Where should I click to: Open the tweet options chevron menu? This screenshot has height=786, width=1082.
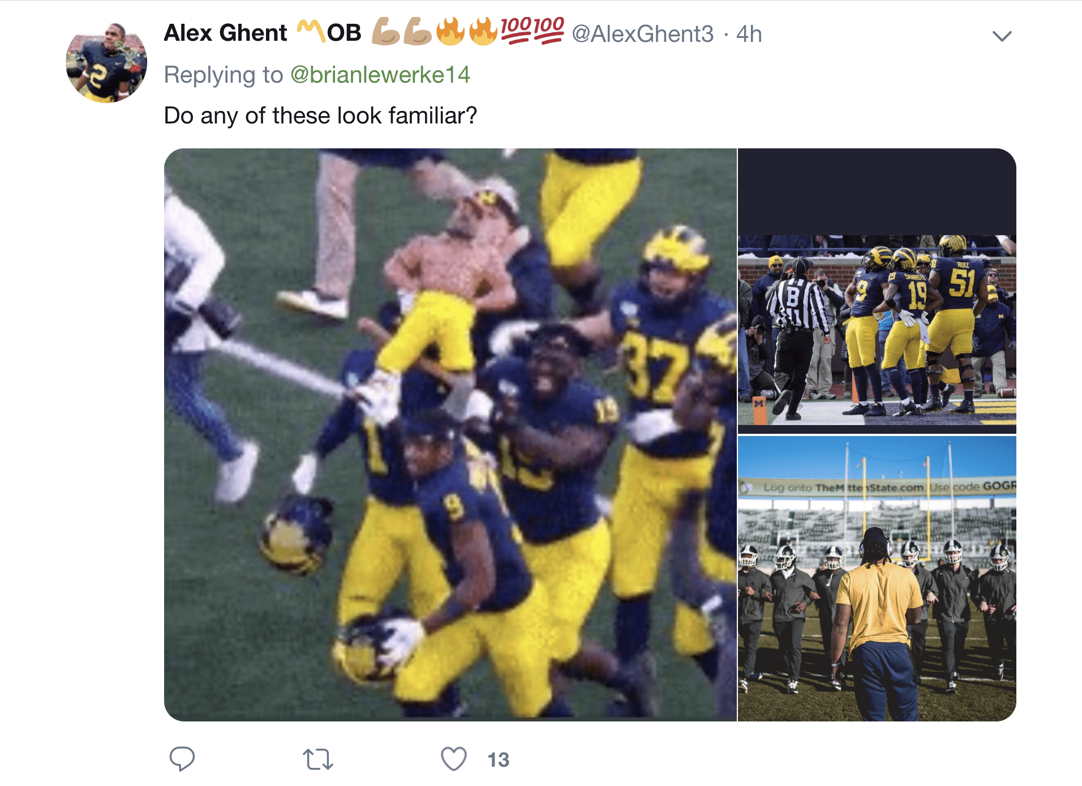pos(1002,36)
